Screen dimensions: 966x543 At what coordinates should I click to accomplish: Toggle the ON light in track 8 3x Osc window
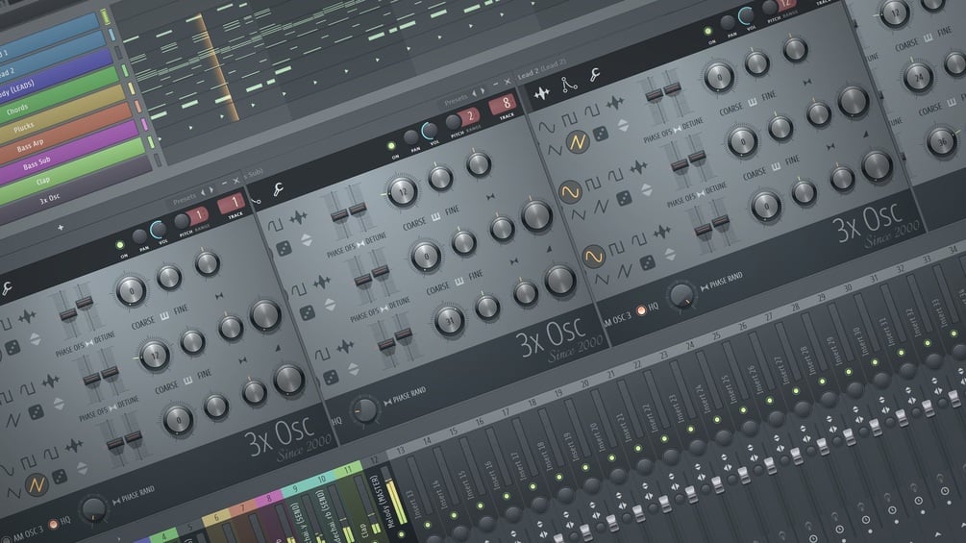point(390,146)
